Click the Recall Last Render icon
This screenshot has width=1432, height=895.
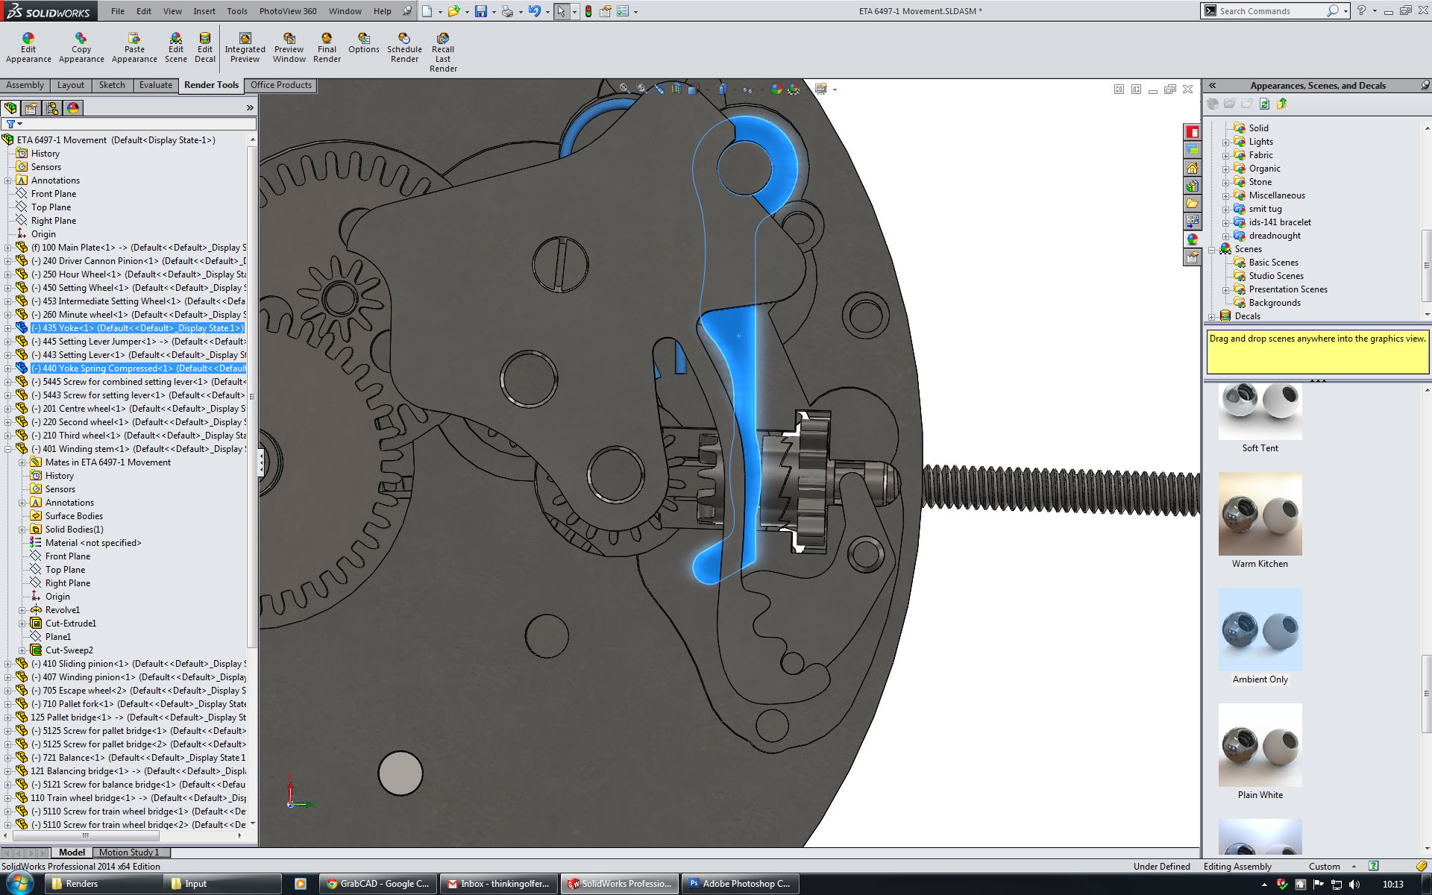[x=443, y=52]
